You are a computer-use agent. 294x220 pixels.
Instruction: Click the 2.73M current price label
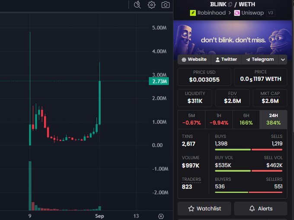tap(159, 81)
